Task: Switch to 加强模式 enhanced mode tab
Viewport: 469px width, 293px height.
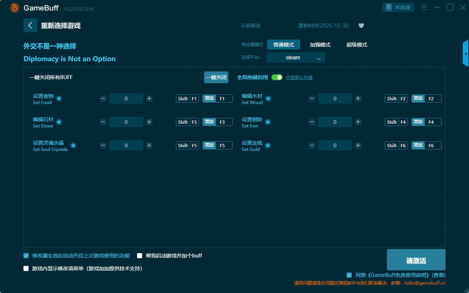Action: [x=320, y=45]
